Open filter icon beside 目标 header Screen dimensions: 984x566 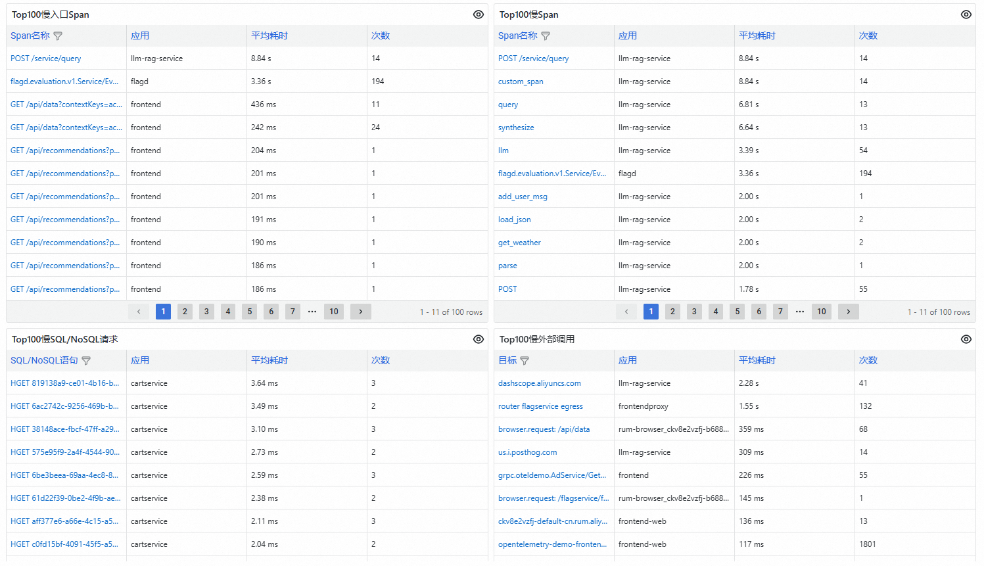click(x=525, y=361)
